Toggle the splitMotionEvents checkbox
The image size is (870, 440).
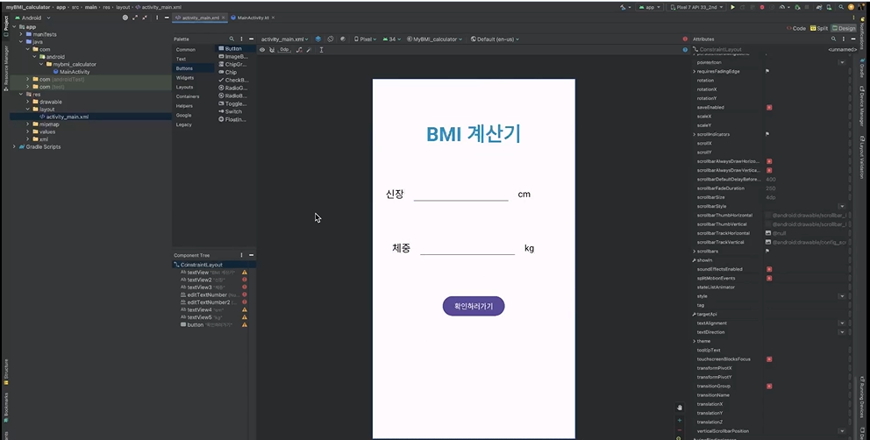click(769, 278)
